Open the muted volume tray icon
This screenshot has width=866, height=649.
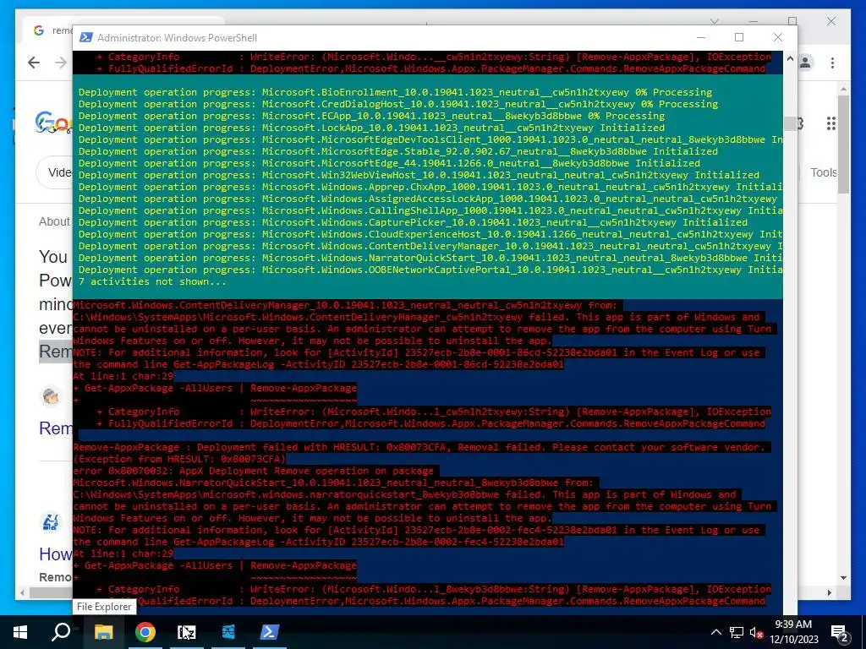point(756,632)
